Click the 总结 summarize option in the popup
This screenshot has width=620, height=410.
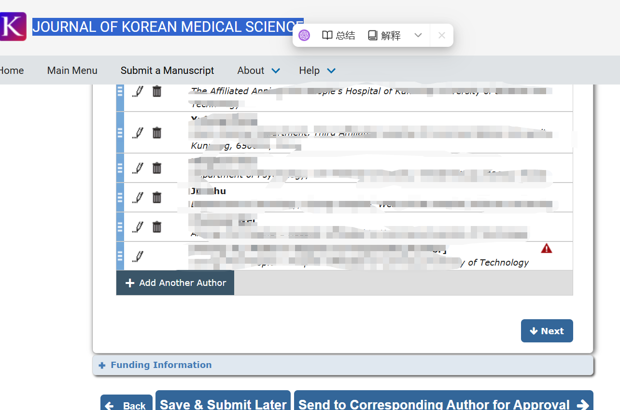point(339,35)
